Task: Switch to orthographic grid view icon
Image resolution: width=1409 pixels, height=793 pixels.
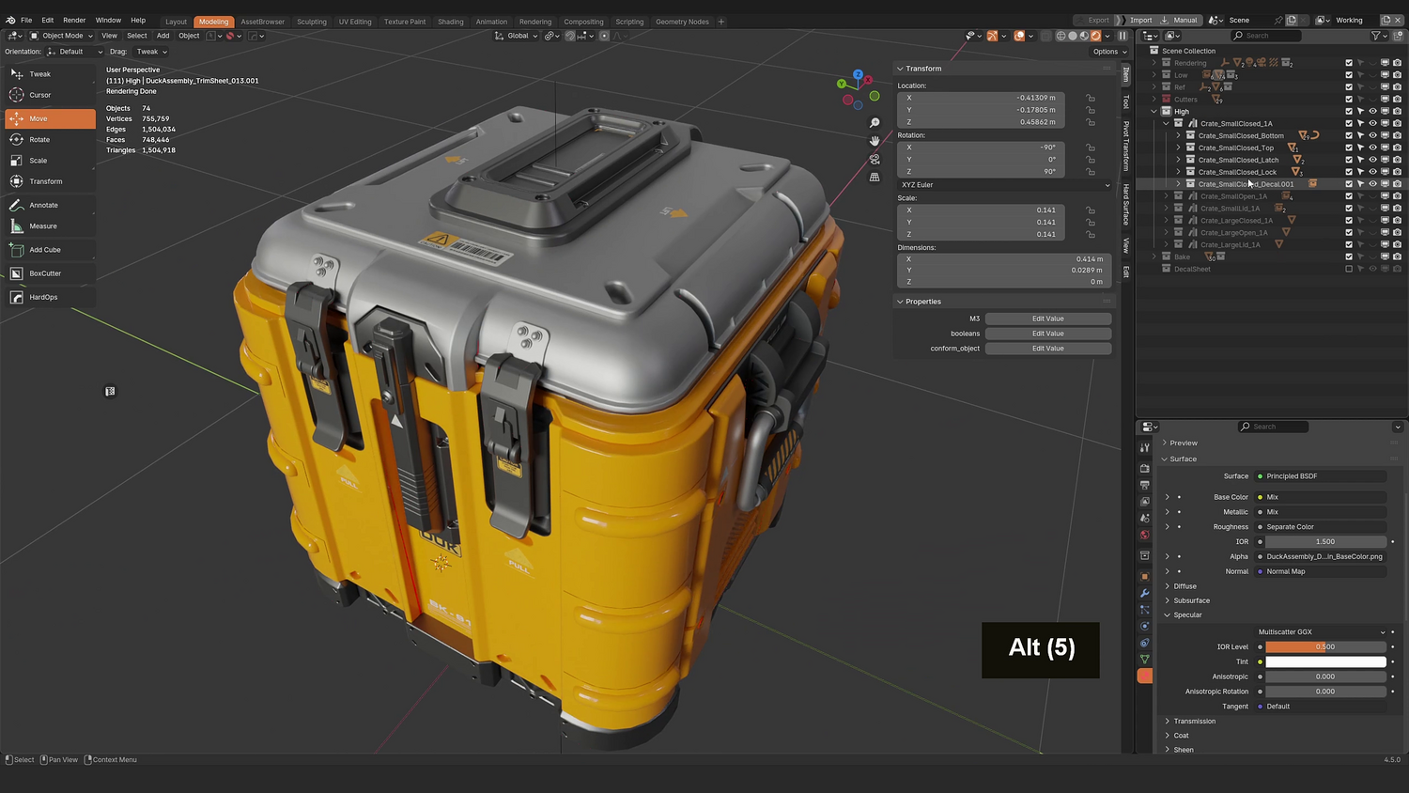Action: [875, 177]
